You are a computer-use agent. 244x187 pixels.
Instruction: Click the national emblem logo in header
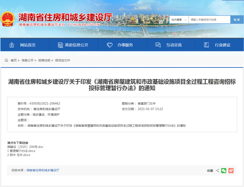pyautogui.click(x=8, y=19)
